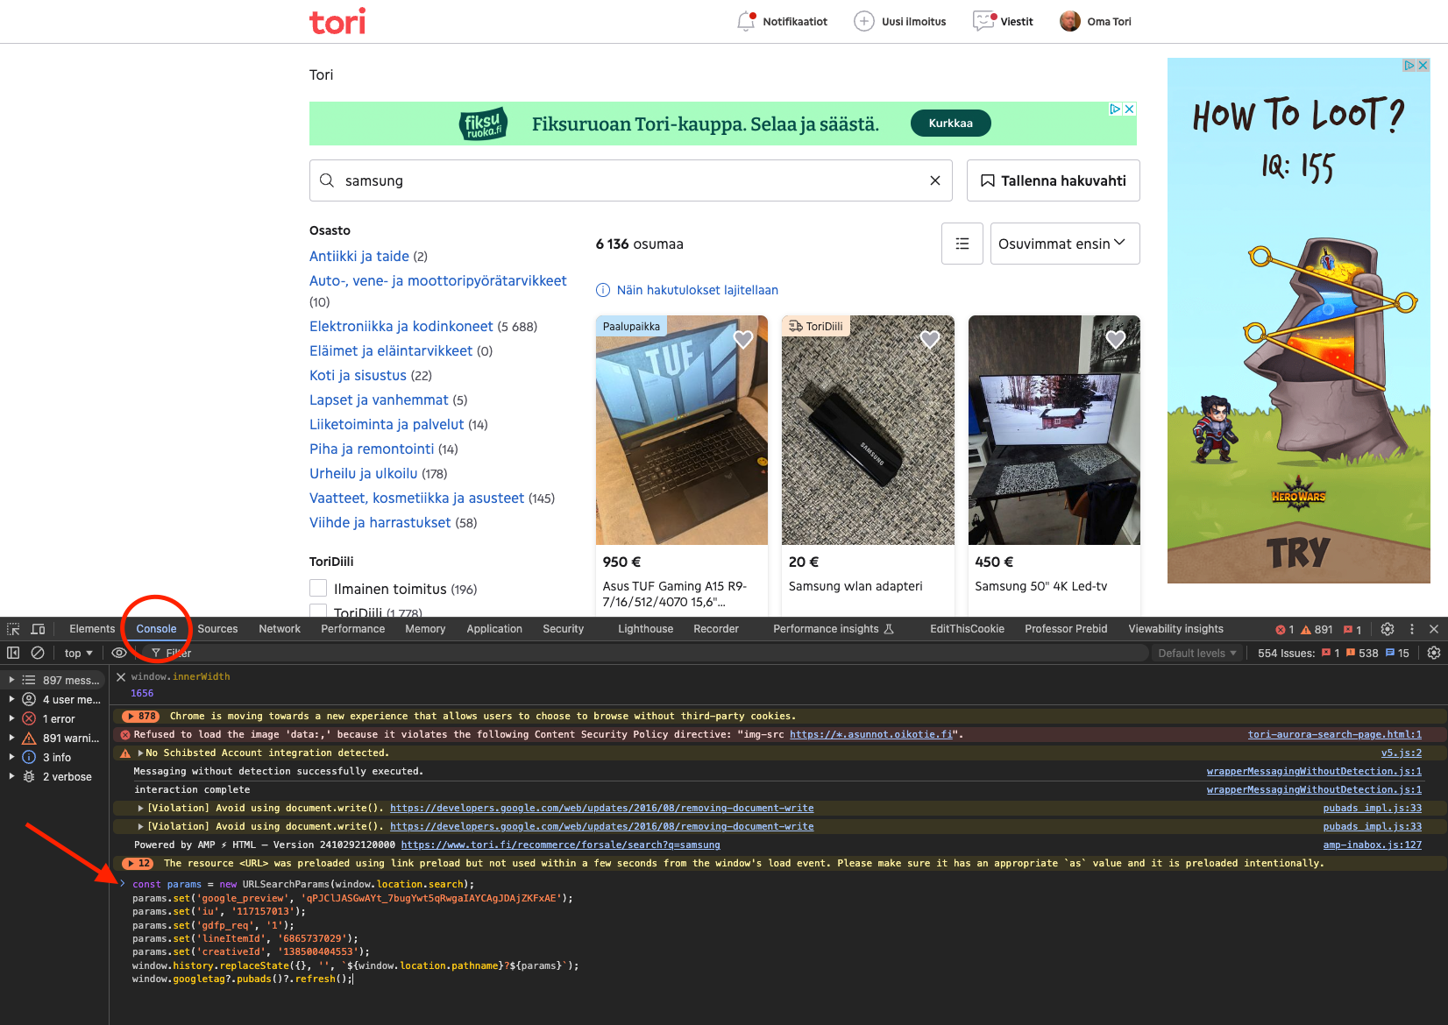Screen dimensions: 1448x1025
Task: Click the info icon beside Näin hakutulokset lajitellaan
Action: (x=603, y=290)
